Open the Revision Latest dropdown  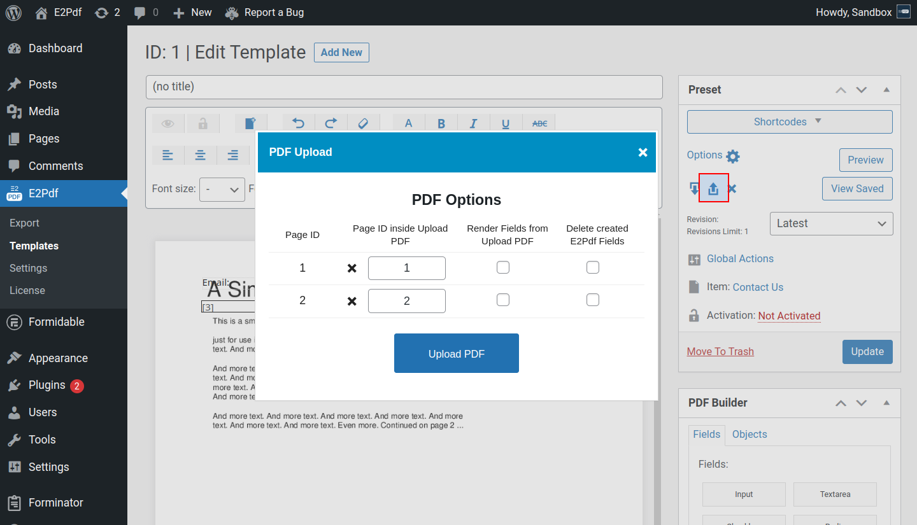coord(831,223)
